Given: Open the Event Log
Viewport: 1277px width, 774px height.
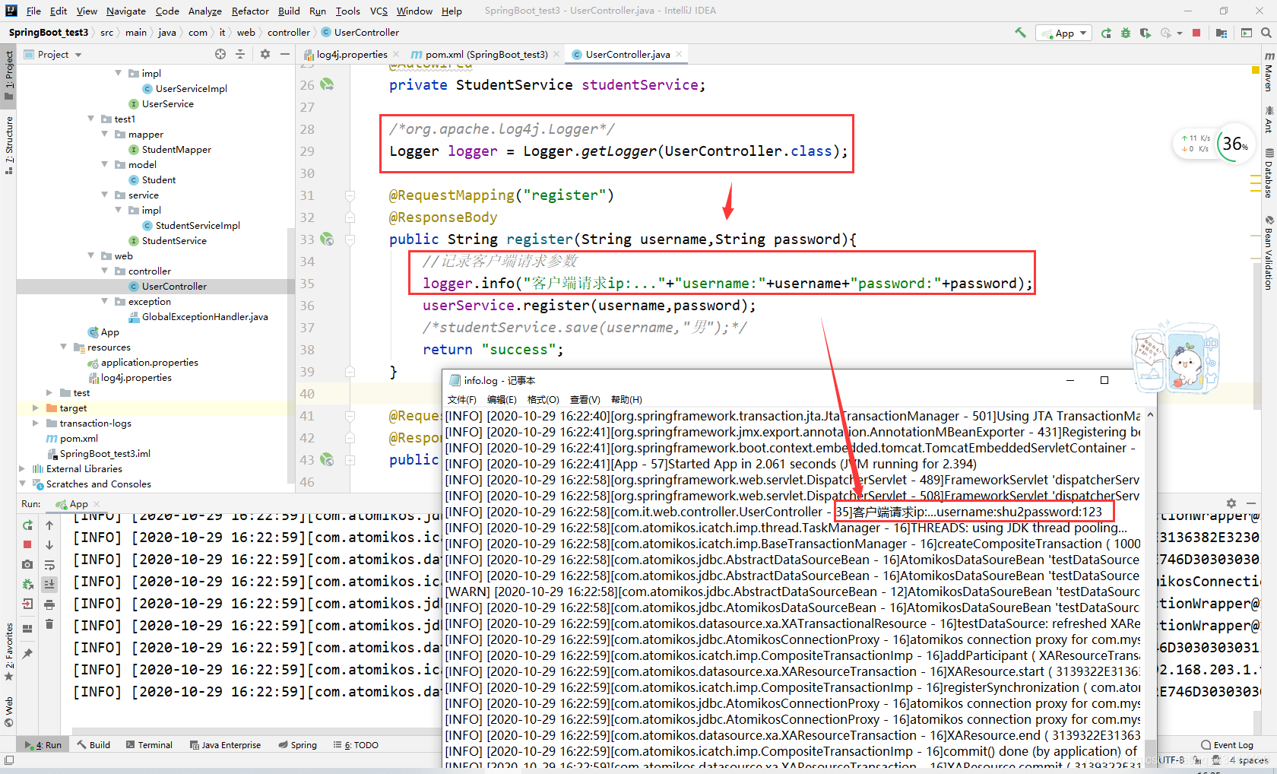Looking at the screenshot, I should 1227,745.
